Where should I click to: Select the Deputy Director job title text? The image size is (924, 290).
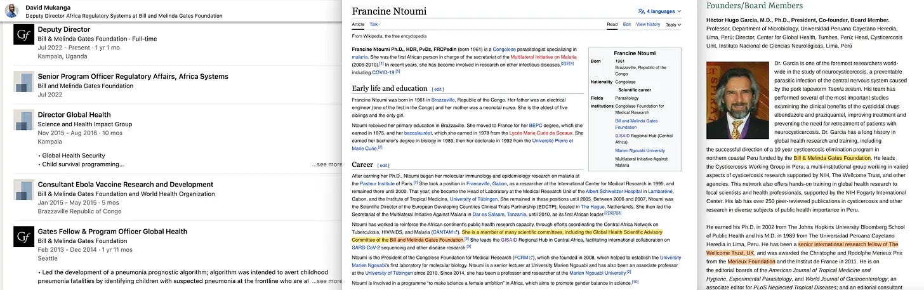click(64, 29)
